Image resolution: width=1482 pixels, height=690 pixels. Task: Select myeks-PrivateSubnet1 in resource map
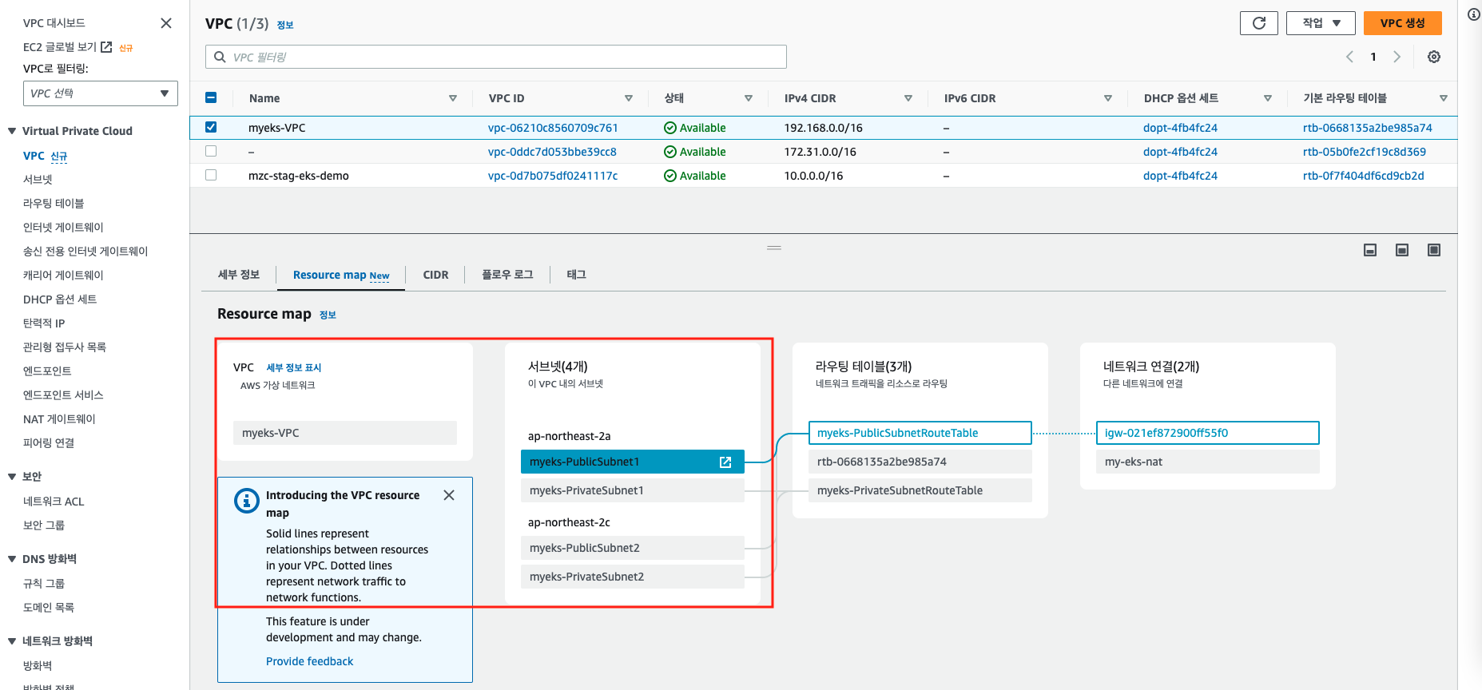pos(633,490)
